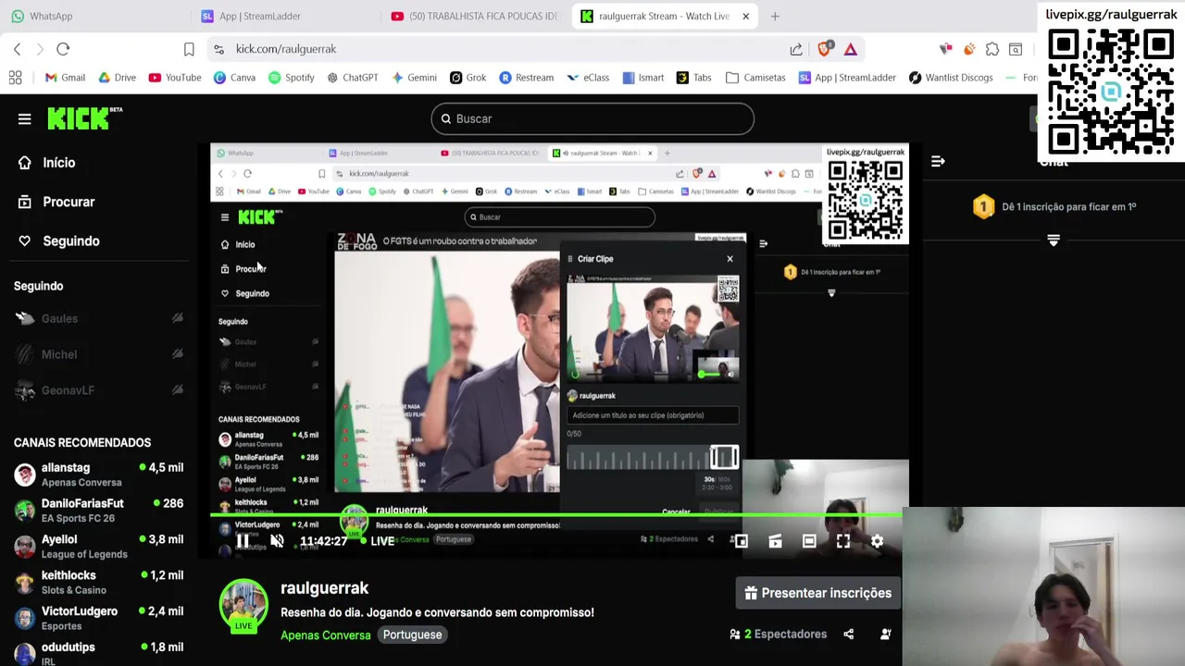Open raulguerrak's channel avatar
Image resolution: width=1185 pixels, height=666 pixels.
pos(243,605)
